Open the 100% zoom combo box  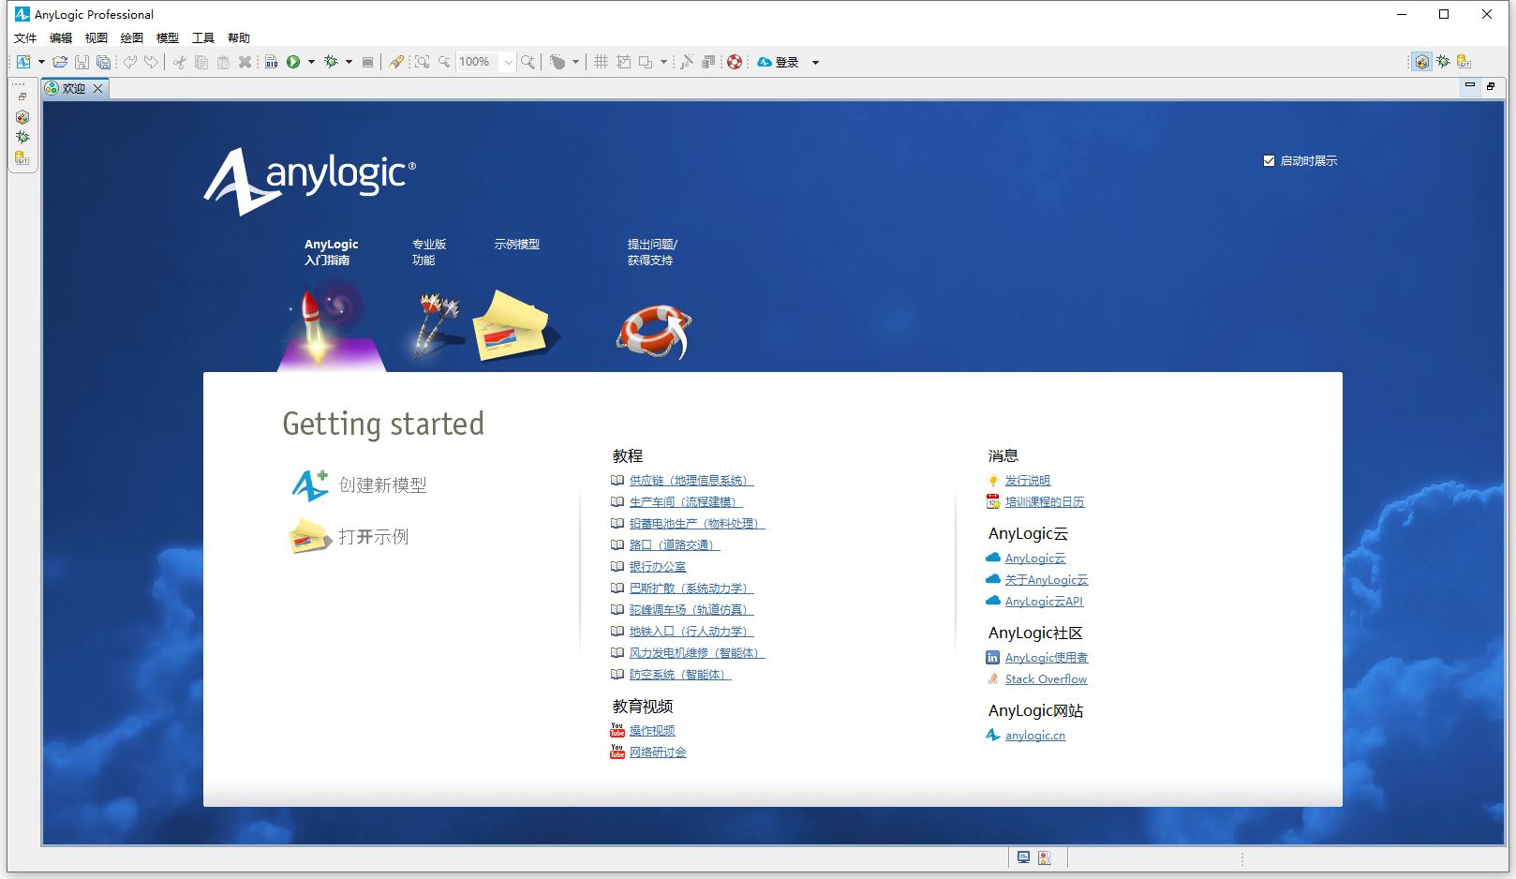(485, 62)
